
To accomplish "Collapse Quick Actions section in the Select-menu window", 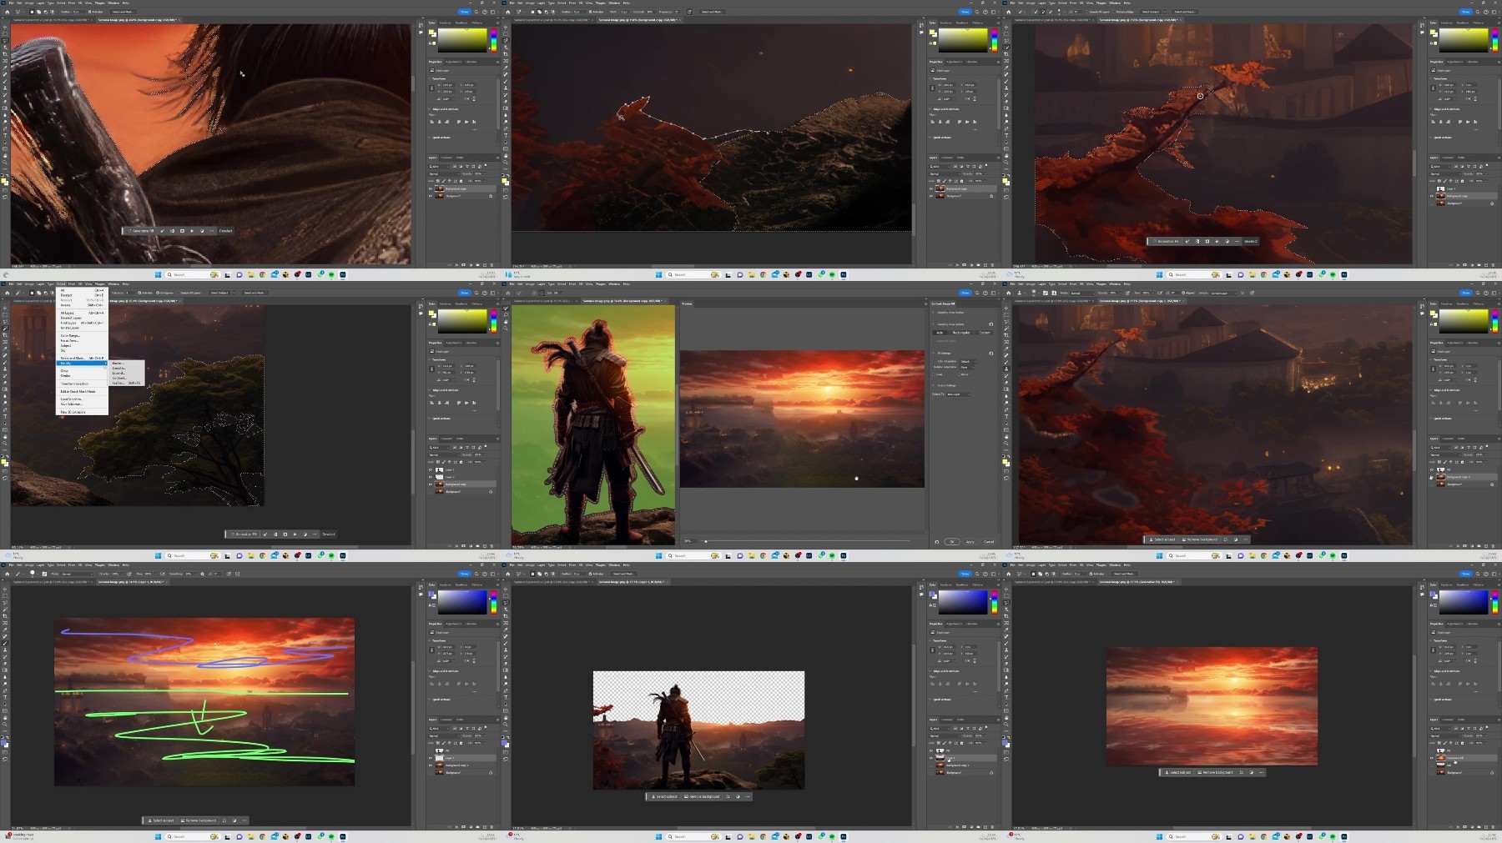I will pos(429,419).
